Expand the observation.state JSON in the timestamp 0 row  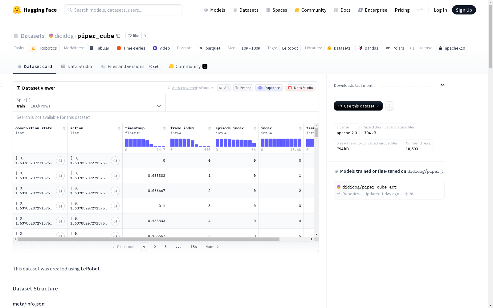coord(60,161)
